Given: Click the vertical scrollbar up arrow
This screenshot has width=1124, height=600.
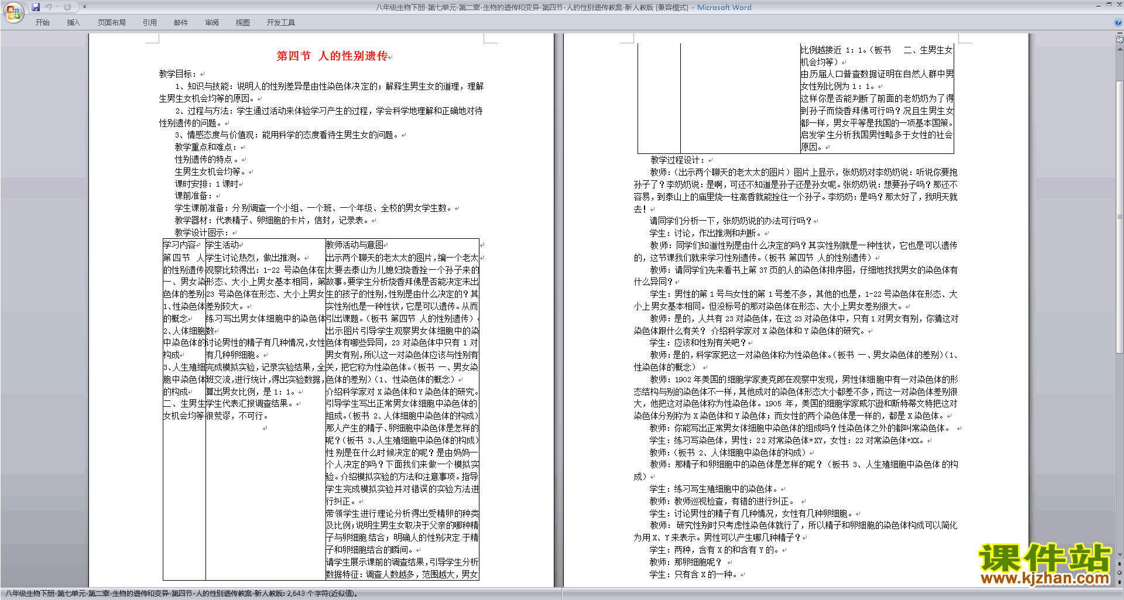Looking at the screenshot, I should [1120, 48].
